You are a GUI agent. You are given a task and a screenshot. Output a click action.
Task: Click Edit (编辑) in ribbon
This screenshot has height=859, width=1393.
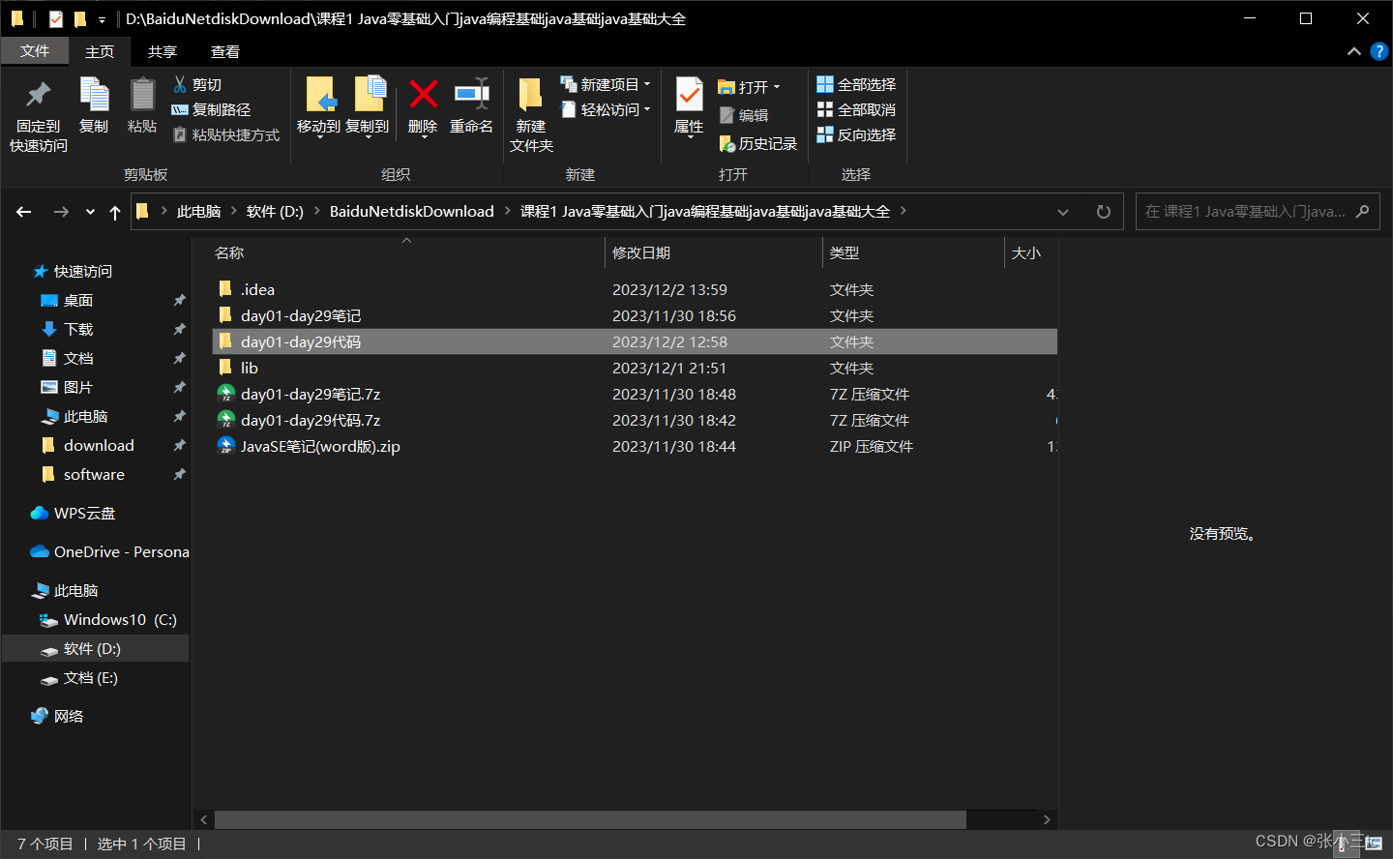click(x=744, y=115)
